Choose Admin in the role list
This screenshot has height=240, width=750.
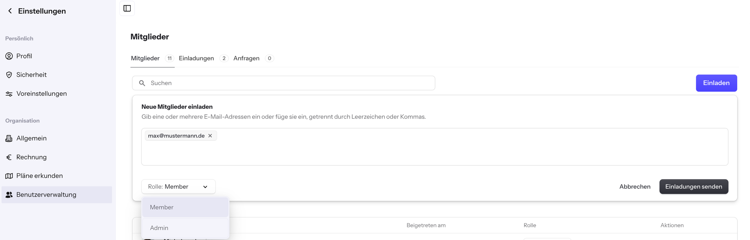click(185, 228)
